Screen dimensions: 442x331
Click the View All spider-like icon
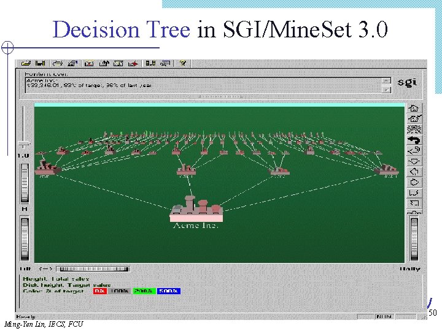(414, 129)
